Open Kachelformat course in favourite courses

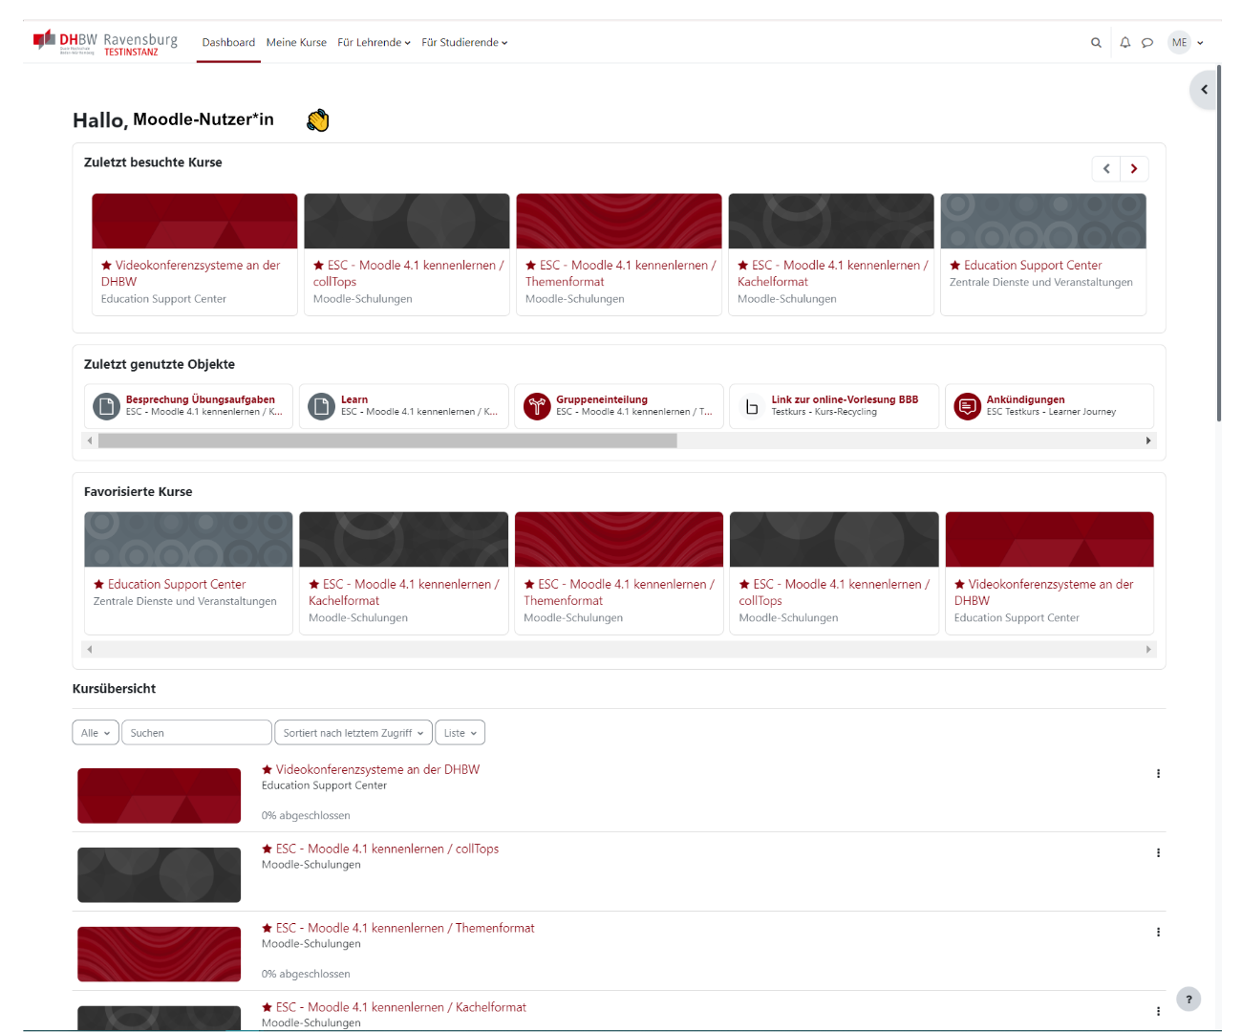[404, 592]
